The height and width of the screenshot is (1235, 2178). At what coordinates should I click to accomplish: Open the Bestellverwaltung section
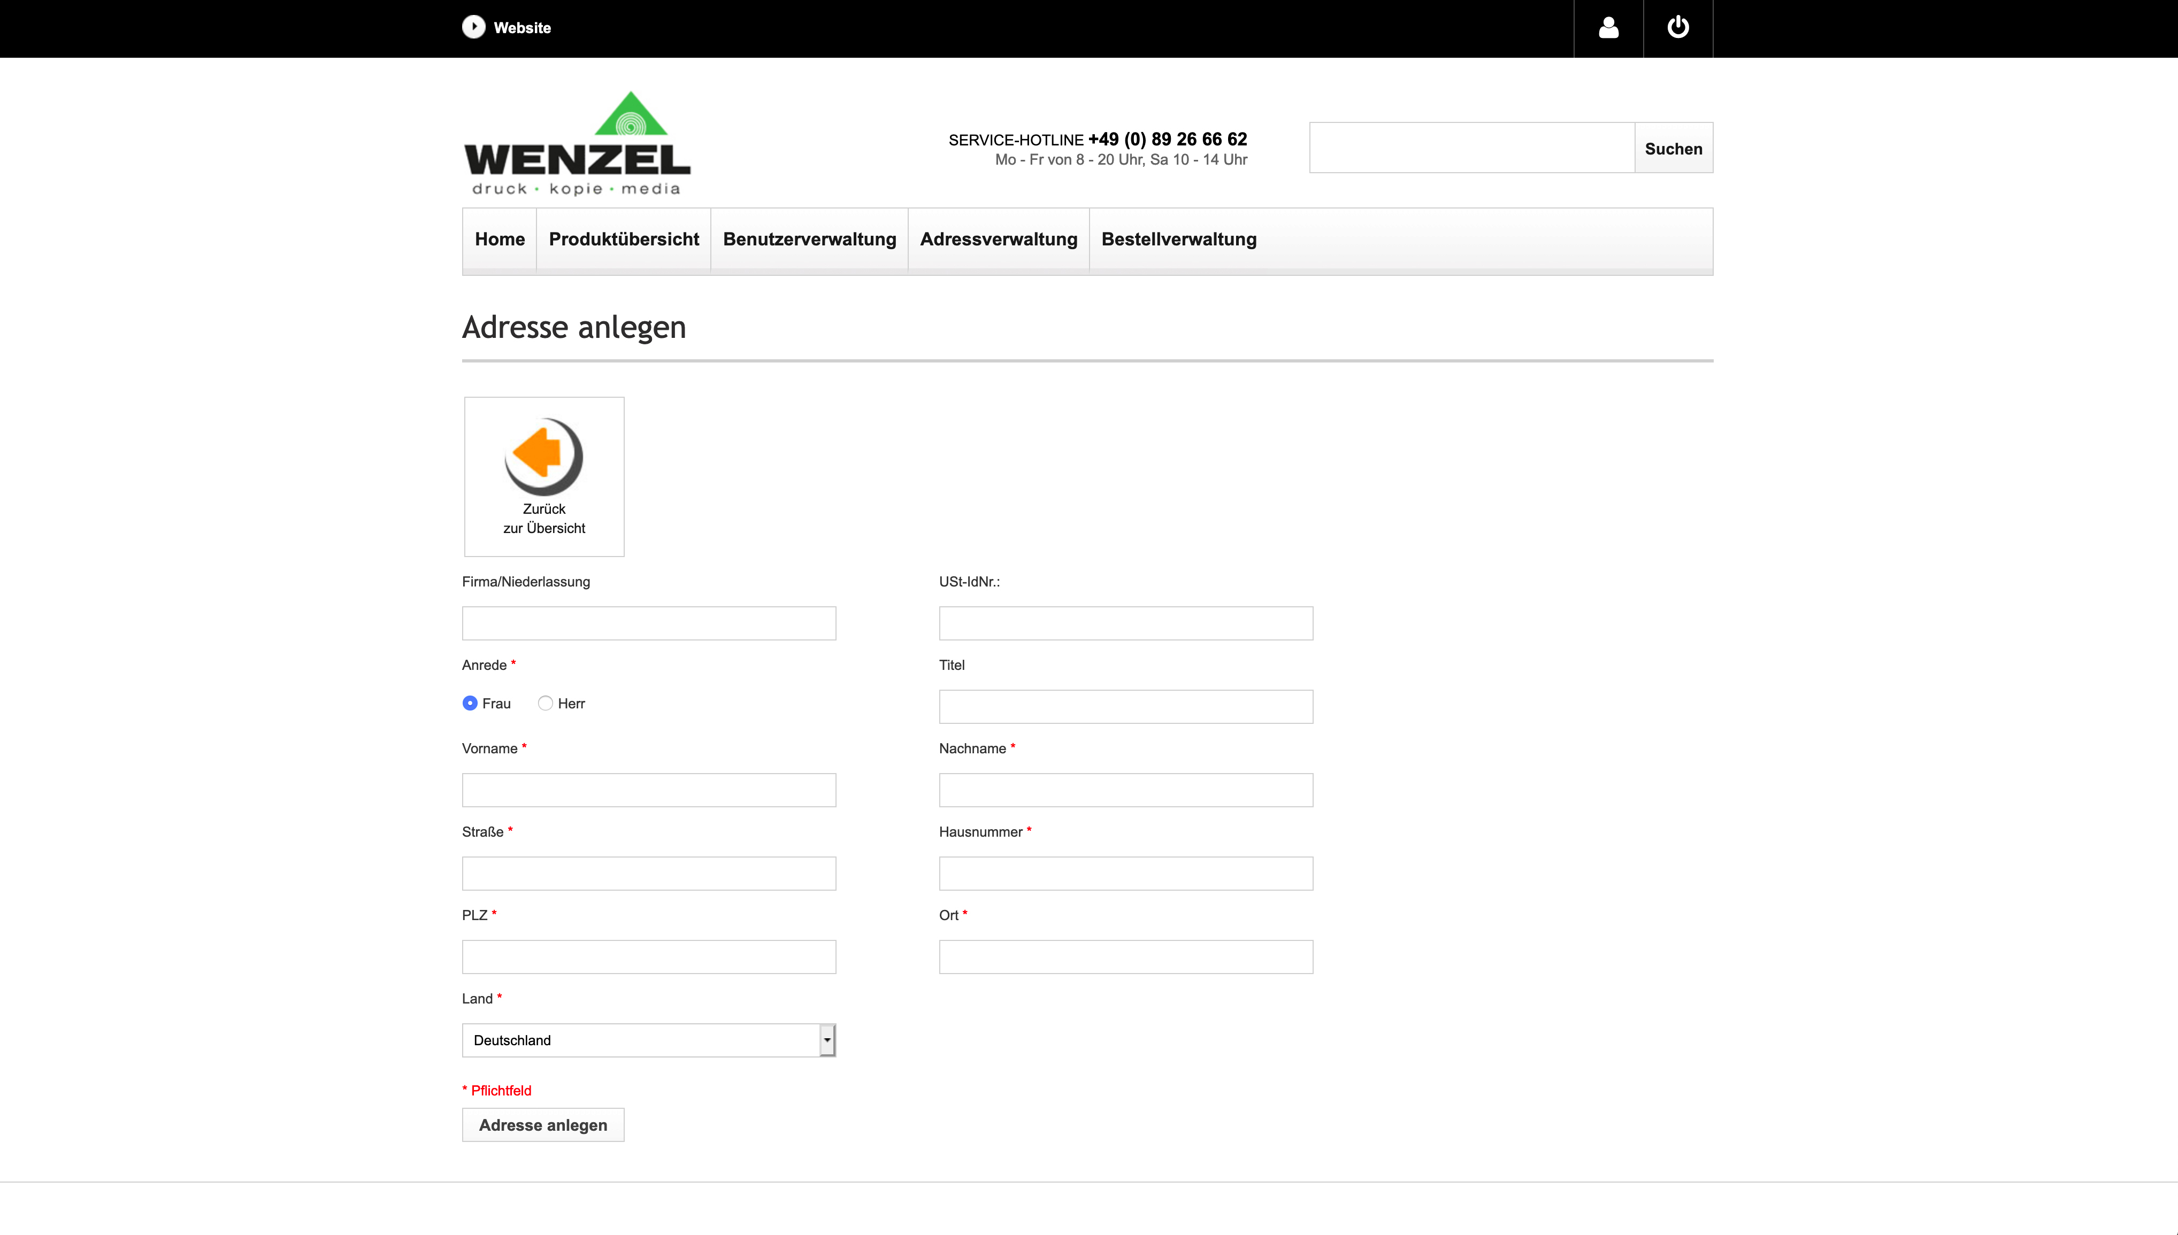1178,239
